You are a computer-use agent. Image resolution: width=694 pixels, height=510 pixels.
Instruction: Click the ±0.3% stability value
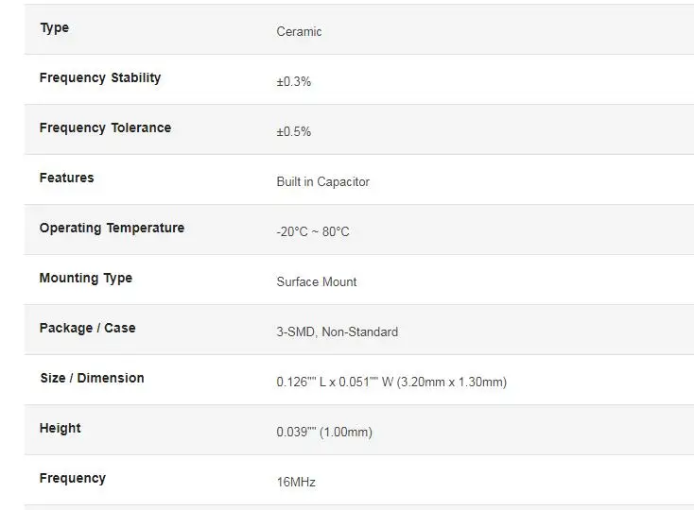point(293,82)
